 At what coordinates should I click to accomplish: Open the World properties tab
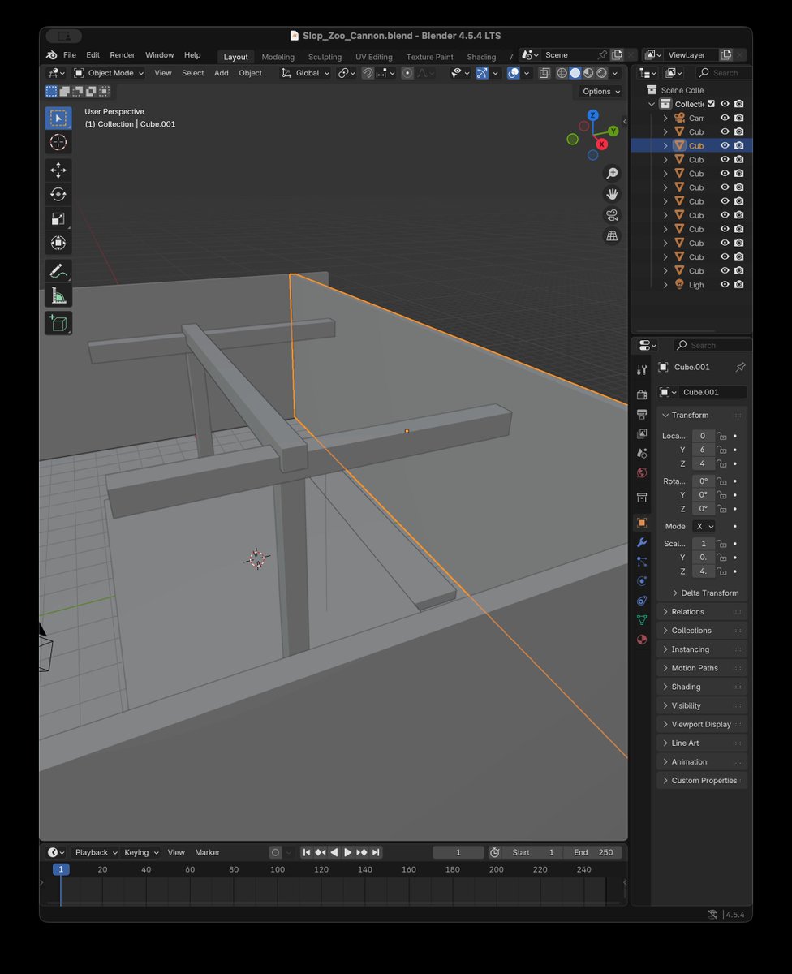click(x=642, y=472)
